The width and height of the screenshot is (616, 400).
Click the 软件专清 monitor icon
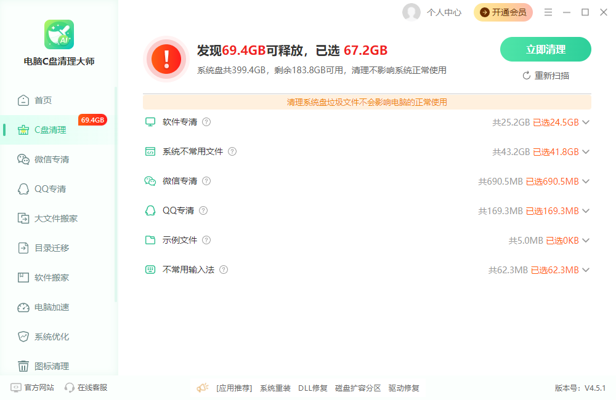150,122
